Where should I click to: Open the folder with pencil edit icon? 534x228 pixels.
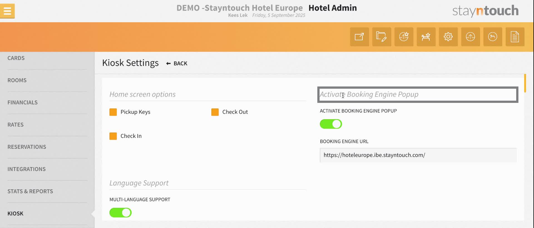(x=382, y=37)
